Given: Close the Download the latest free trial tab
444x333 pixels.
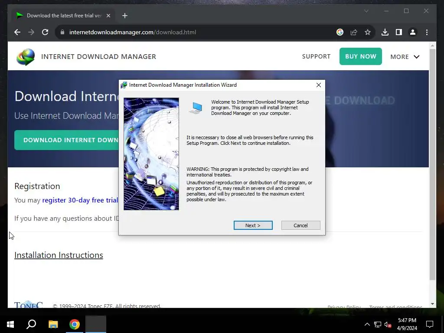Looking at the screenshot, I should (108, 16).
